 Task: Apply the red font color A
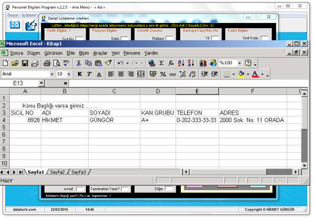point(255,74)
